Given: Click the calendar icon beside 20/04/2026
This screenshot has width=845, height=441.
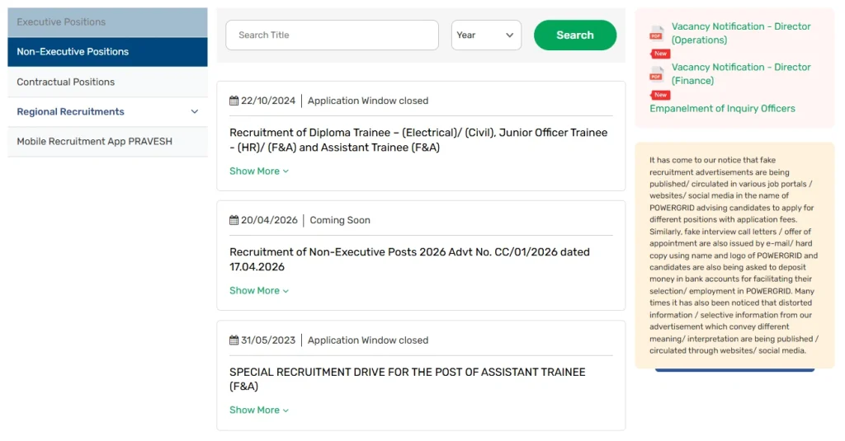Looking at the screenshot, I should coord(234,220).
